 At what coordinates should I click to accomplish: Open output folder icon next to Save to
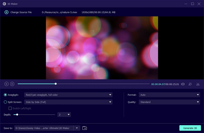(x=85, y=128)
